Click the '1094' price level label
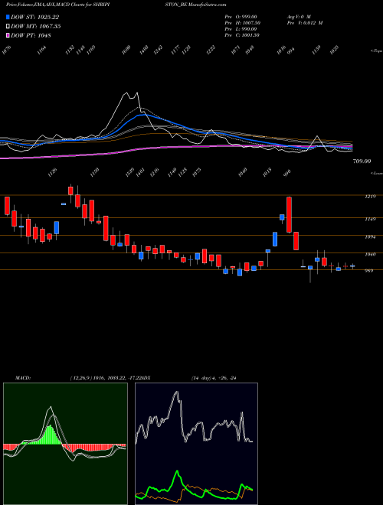 tap(371, 236)
